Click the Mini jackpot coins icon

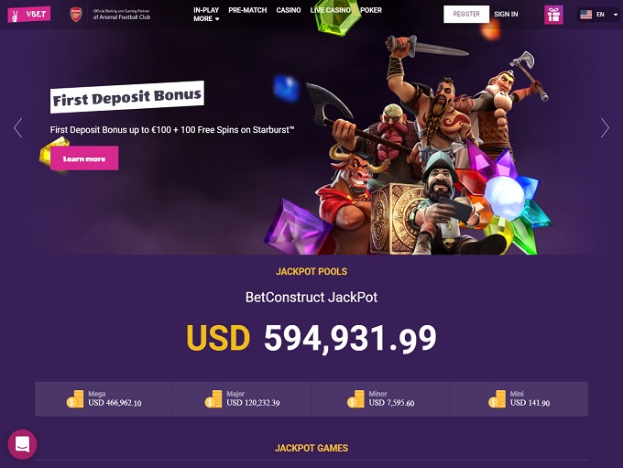click(x=497, y=399)
